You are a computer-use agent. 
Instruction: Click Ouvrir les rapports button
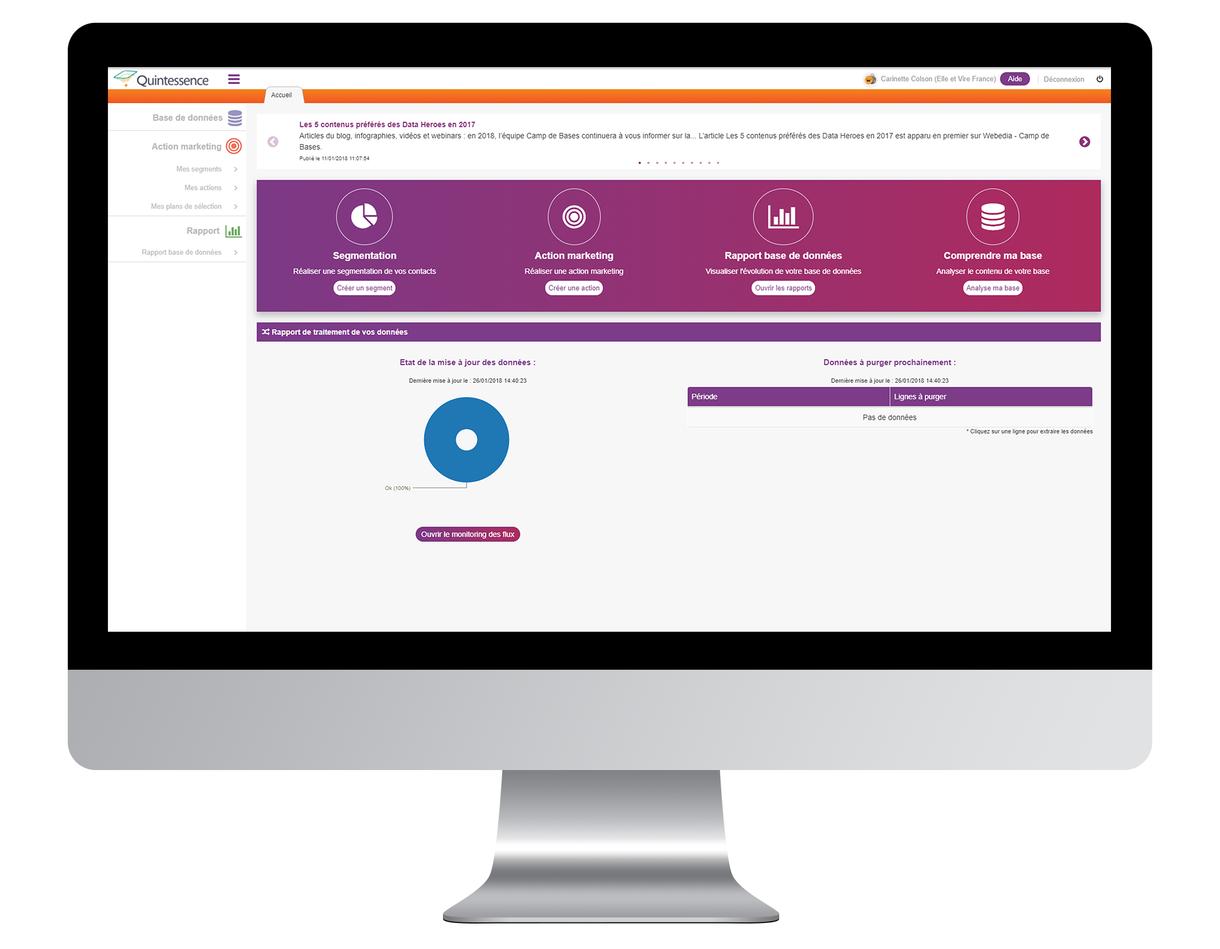(x=784, y=288)
